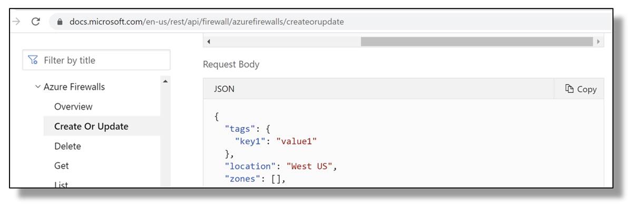Open the Overview page
This screenshot has width=635, height=204.
(x=73, y=106)
